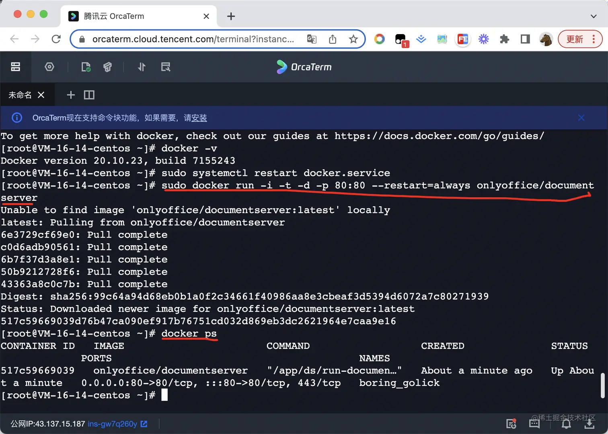Open the chat feedback bubble icon

[534, 424]
